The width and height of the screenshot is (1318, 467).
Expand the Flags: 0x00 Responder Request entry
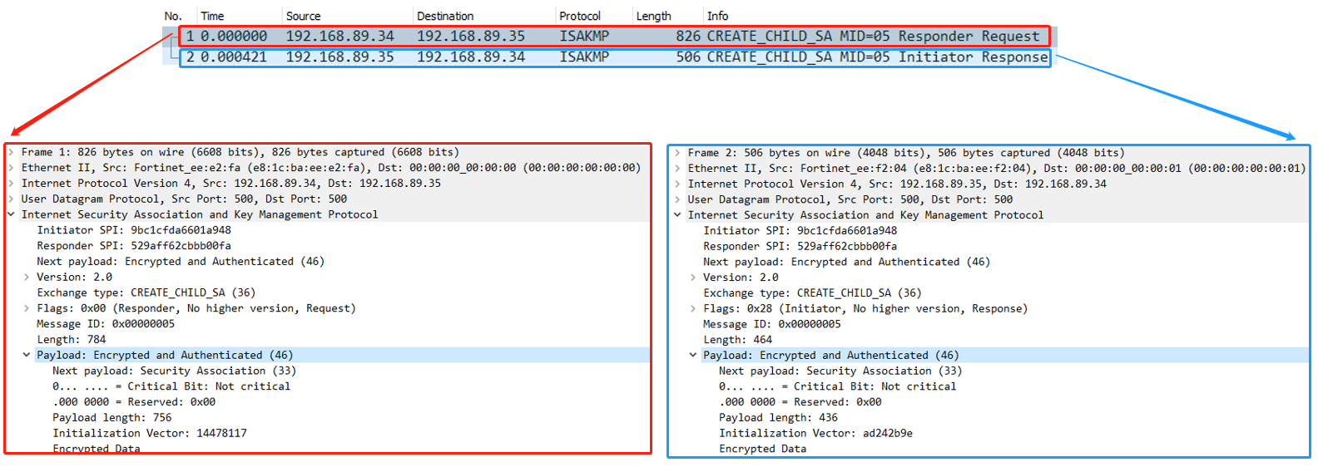pyautogui.click(x=27, y=308)
